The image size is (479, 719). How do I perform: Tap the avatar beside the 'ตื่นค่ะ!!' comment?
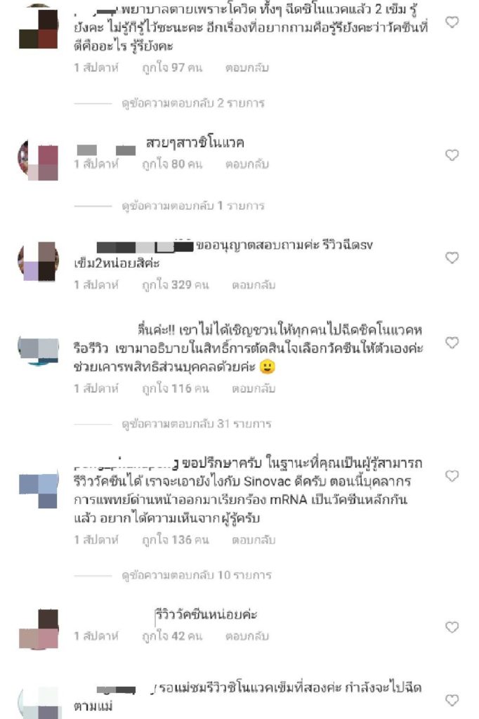point(38,350)
